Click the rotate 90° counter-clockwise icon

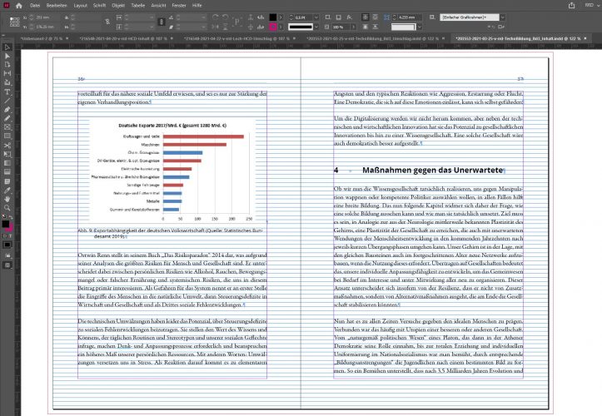225,17
